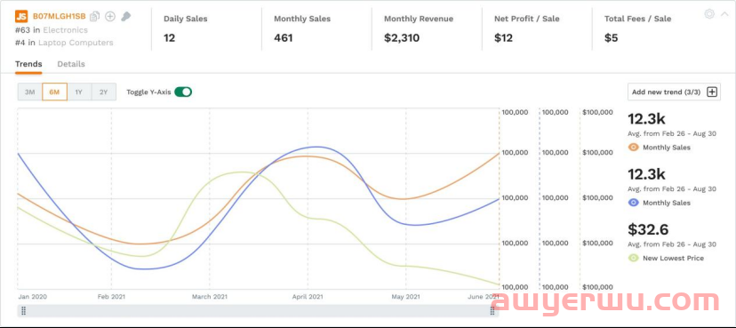
Task: Select the 1Y time range
Action: 79,92
